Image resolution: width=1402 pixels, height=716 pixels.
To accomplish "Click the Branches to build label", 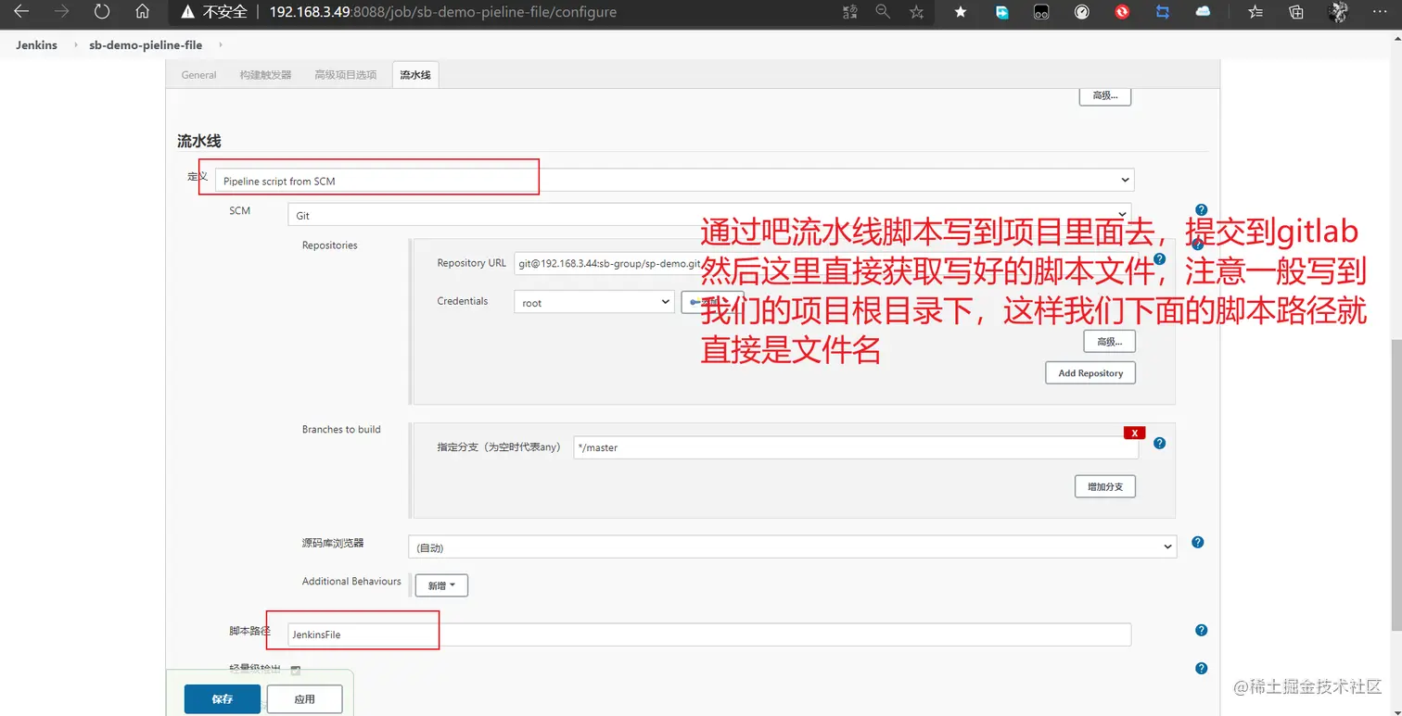I will (x=341, y=430).
